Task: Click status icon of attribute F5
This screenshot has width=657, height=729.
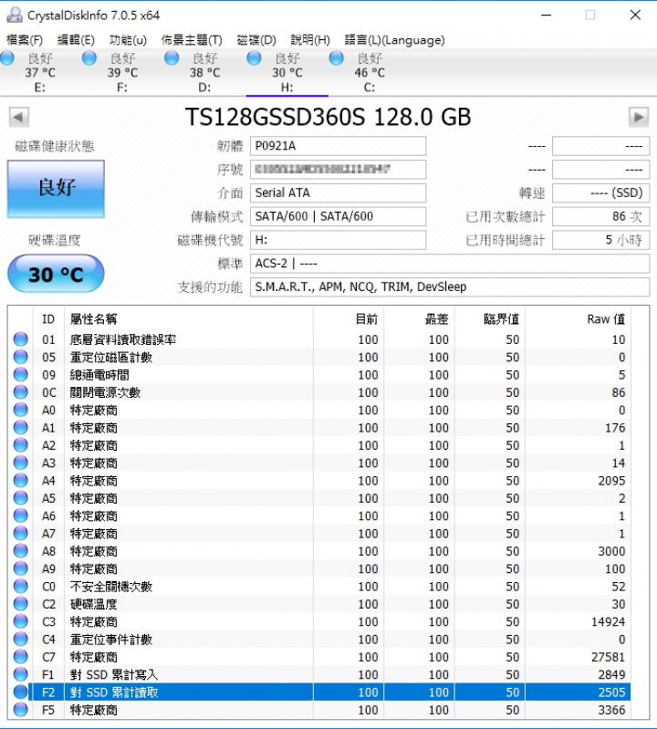Action: 20,710
